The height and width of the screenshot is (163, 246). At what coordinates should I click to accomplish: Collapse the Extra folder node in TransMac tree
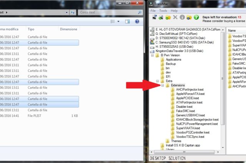tap(158, 81)
